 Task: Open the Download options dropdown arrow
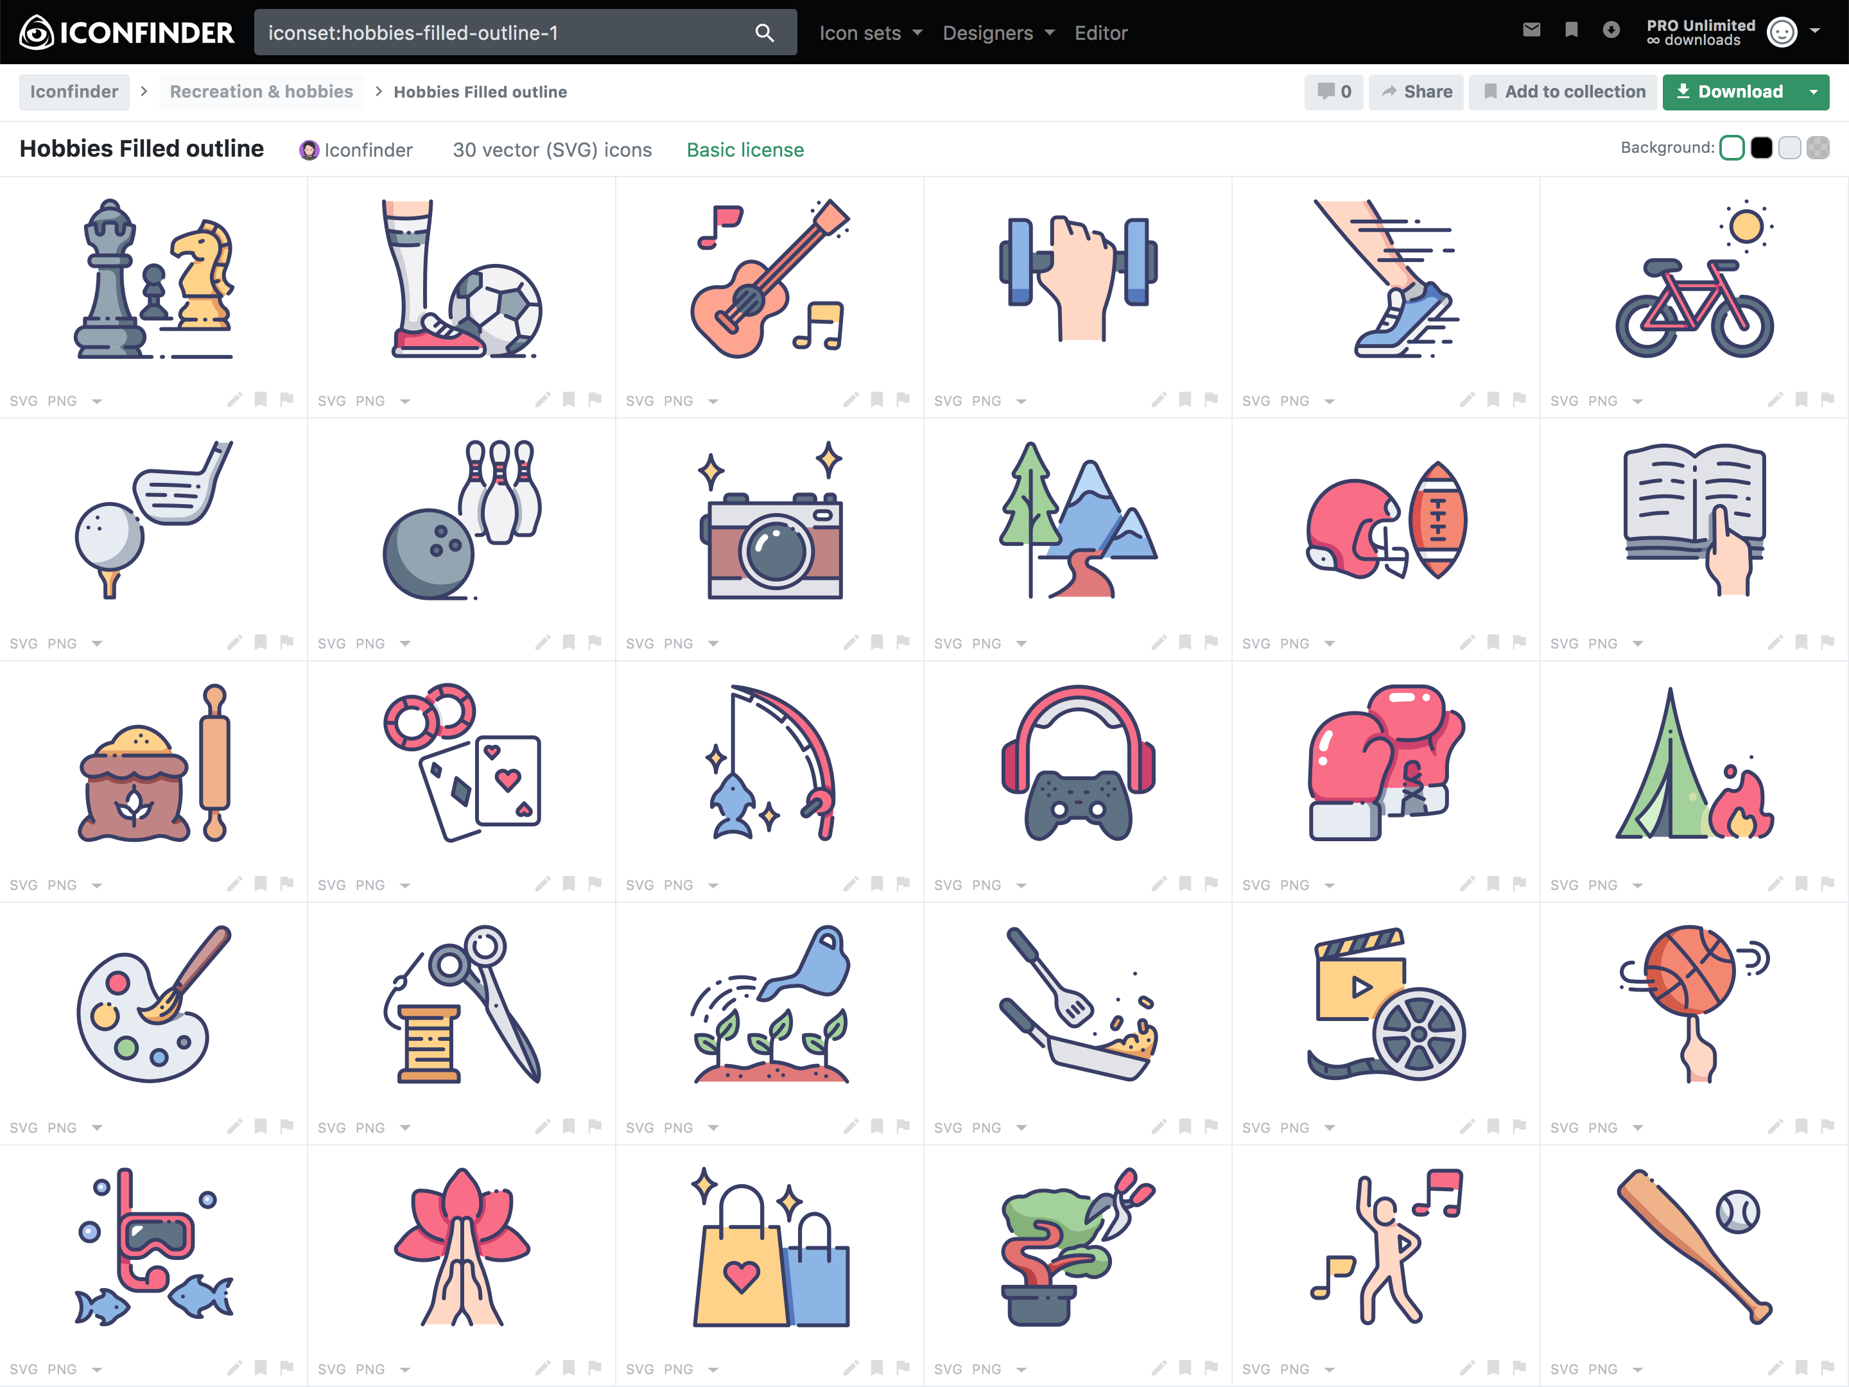(1813, 92)
